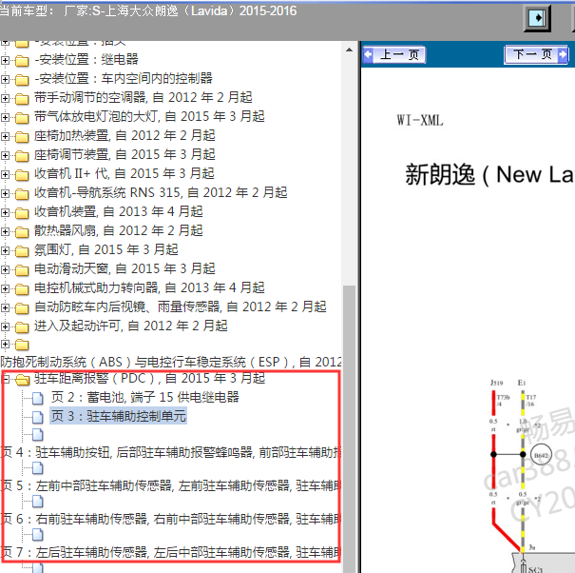Expand the 收音机 II+ 代 folder node

(5, 174)
